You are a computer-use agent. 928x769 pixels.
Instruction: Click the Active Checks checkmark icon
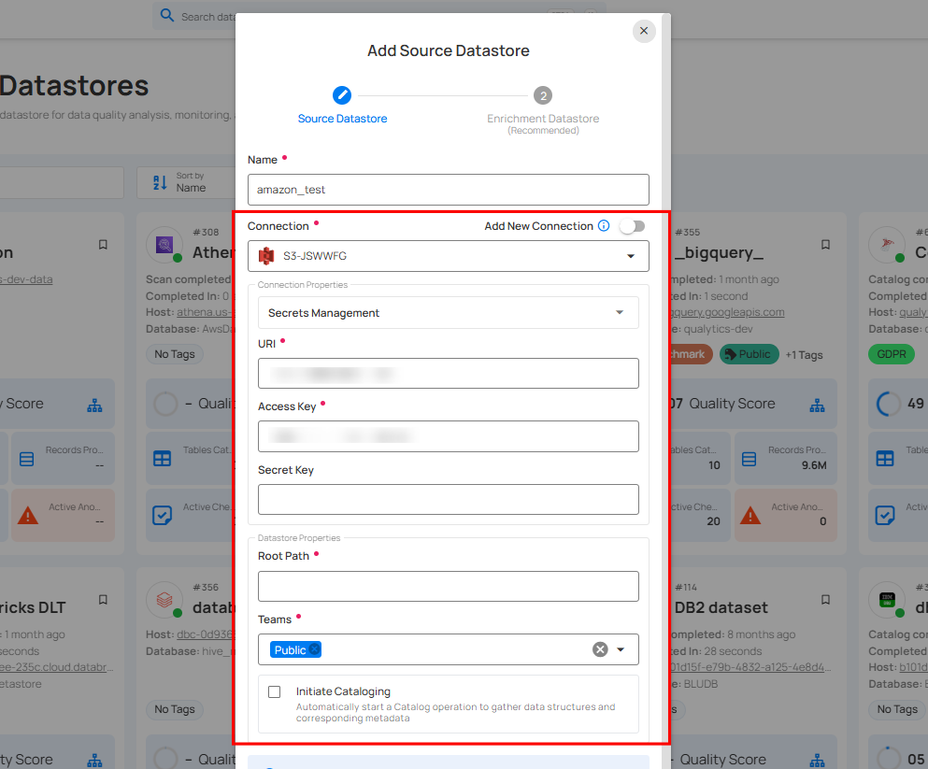162,515
